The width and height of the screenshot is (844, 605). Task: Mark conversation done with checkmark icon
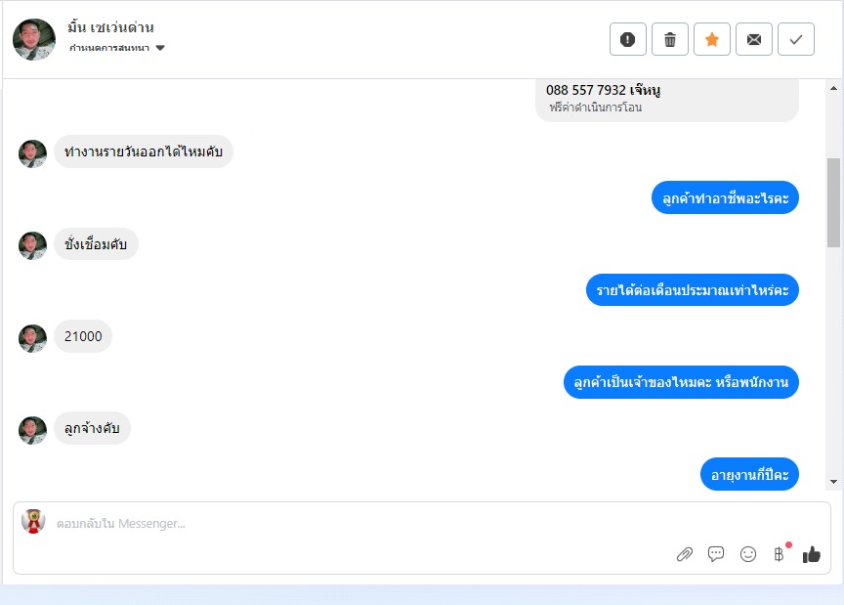795,39
